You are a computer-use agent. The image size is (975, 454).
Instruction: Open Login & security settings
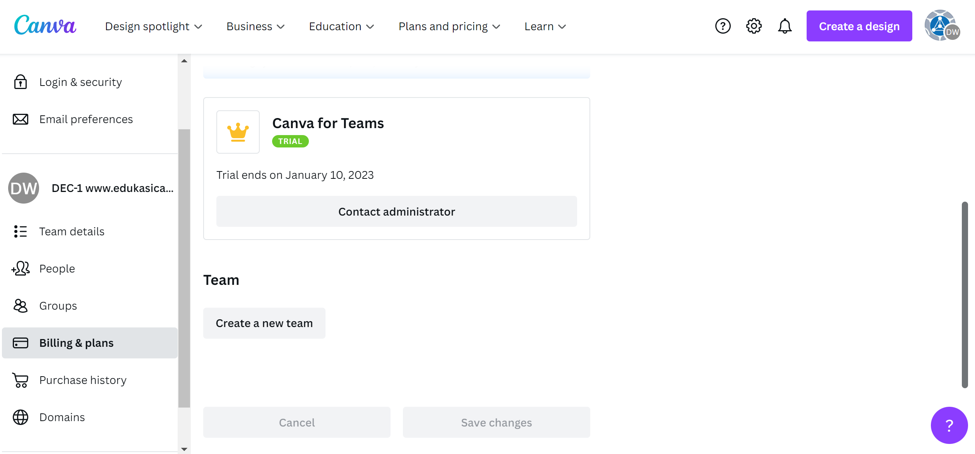(x=81, y=82)
